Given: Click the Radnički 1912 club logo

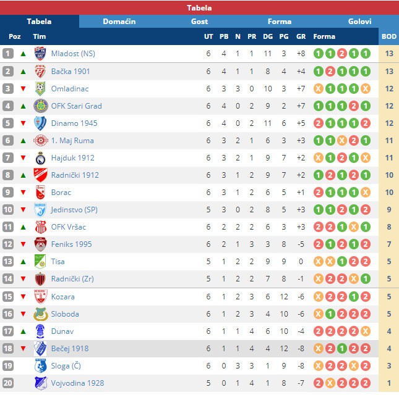Looking at the screenshot, I should pos(40,175).
